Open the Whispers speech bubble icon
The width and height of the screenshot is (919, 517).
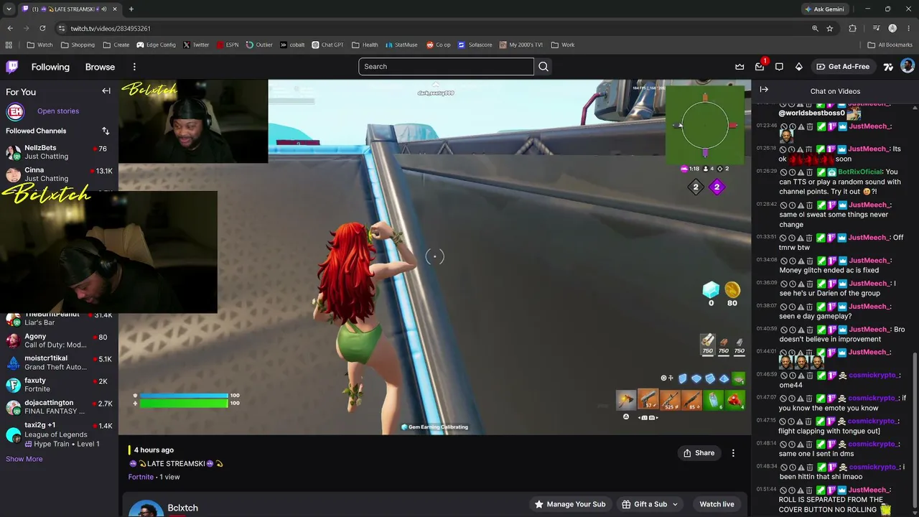(x=779, y=67)
